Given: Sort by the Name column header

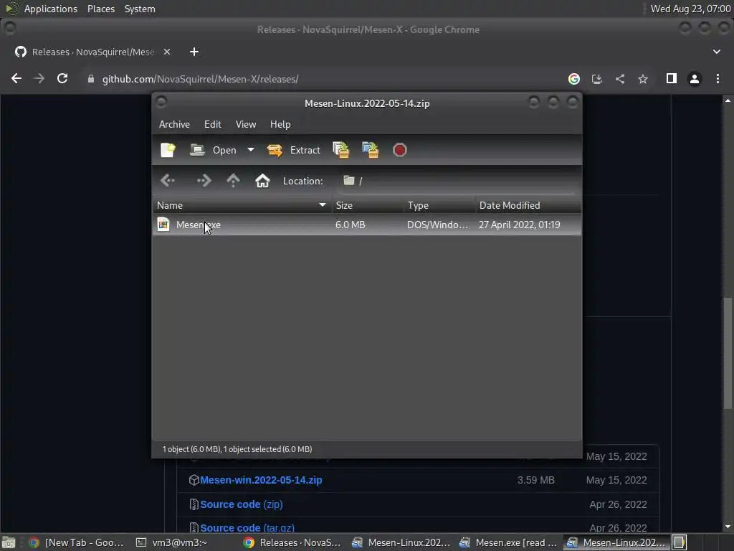Looking at the screenshot, I should click(x=242, y=205).
